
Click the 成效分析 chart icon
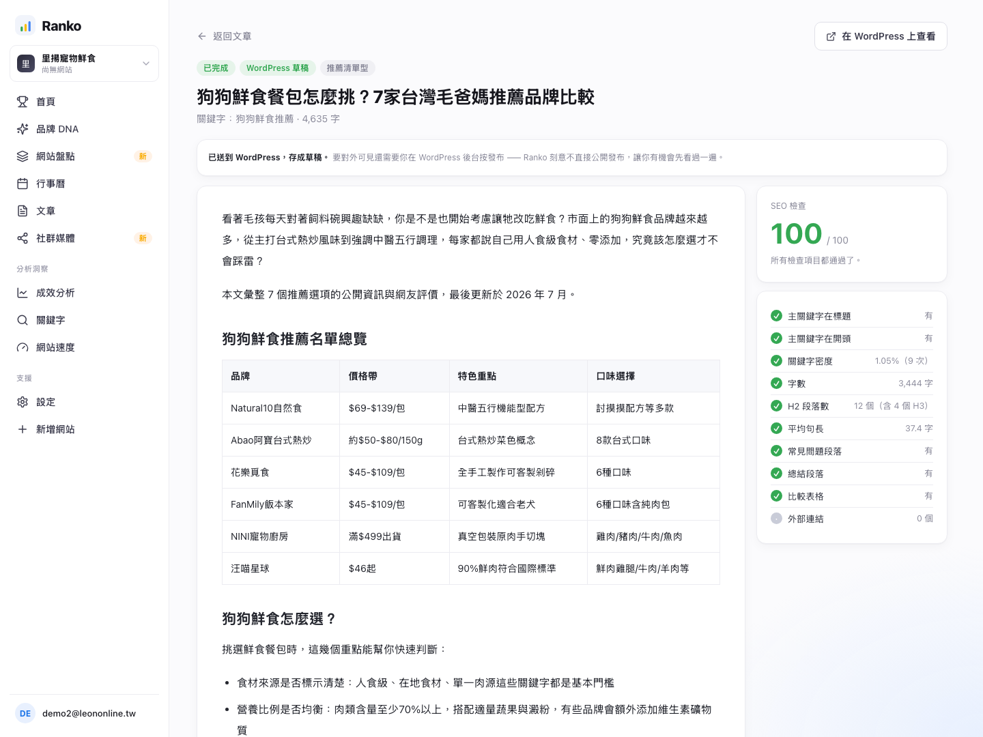[x=23, y=293]
